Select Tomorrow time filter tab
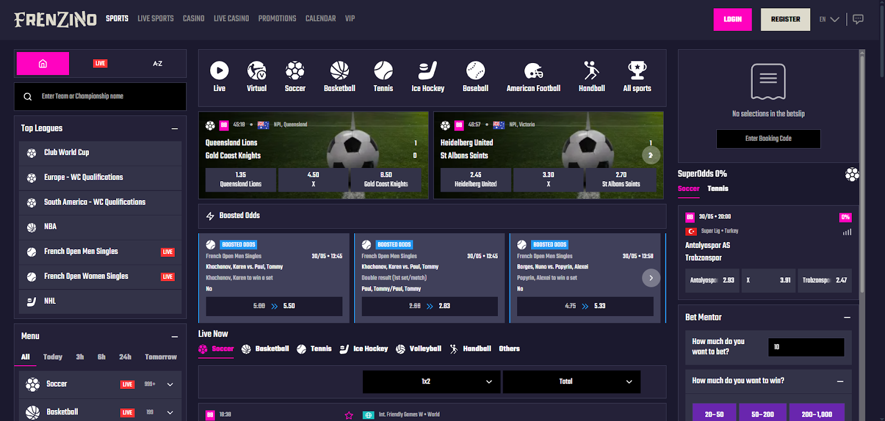The image size is (885, 421). click(161, 357)
